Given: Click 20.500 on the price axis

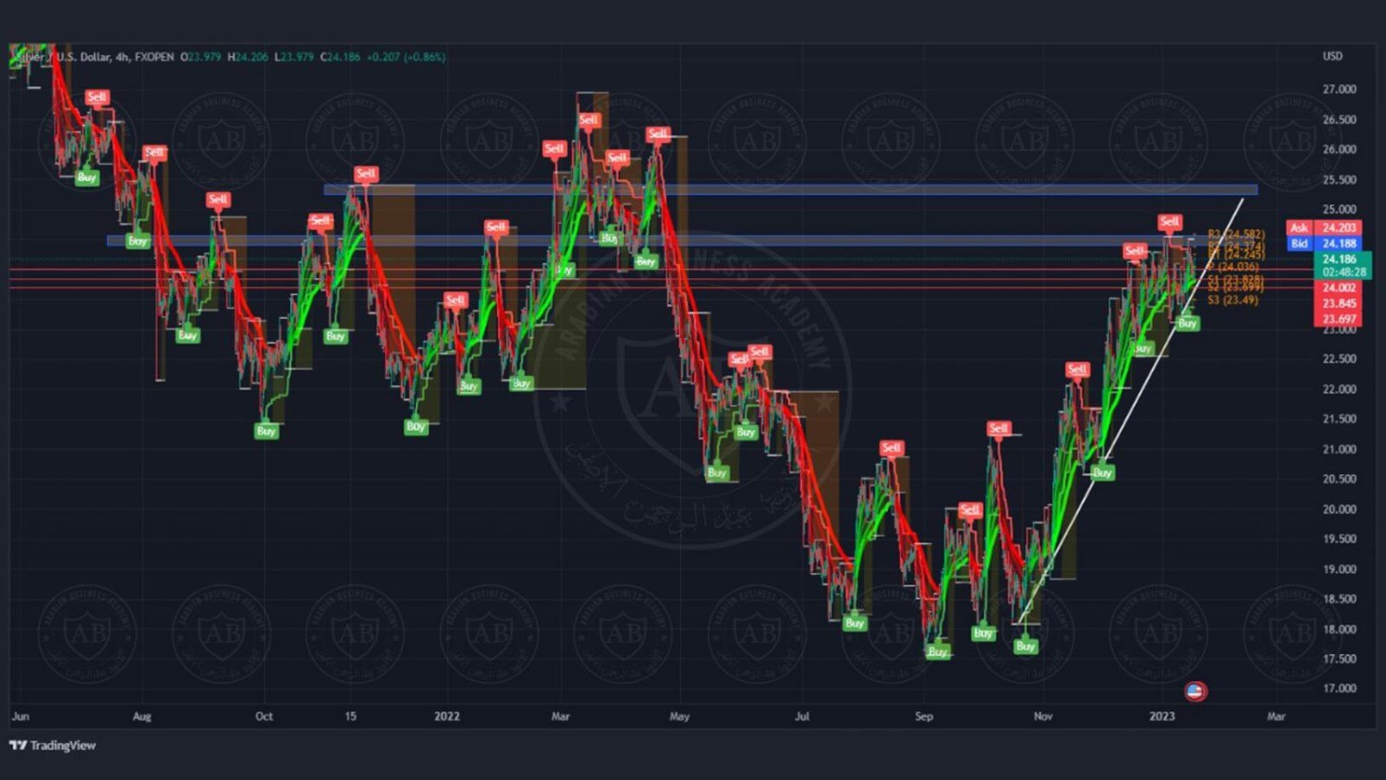Looking at the screenshot, I should pos(1339,480).
